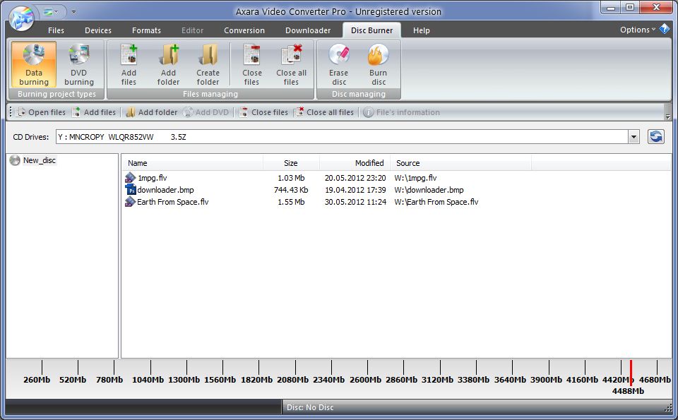The width and height of the screenshot is (678, 420).
Task: Expand the quick access toolbar dropdown
Action: point(73,12)
